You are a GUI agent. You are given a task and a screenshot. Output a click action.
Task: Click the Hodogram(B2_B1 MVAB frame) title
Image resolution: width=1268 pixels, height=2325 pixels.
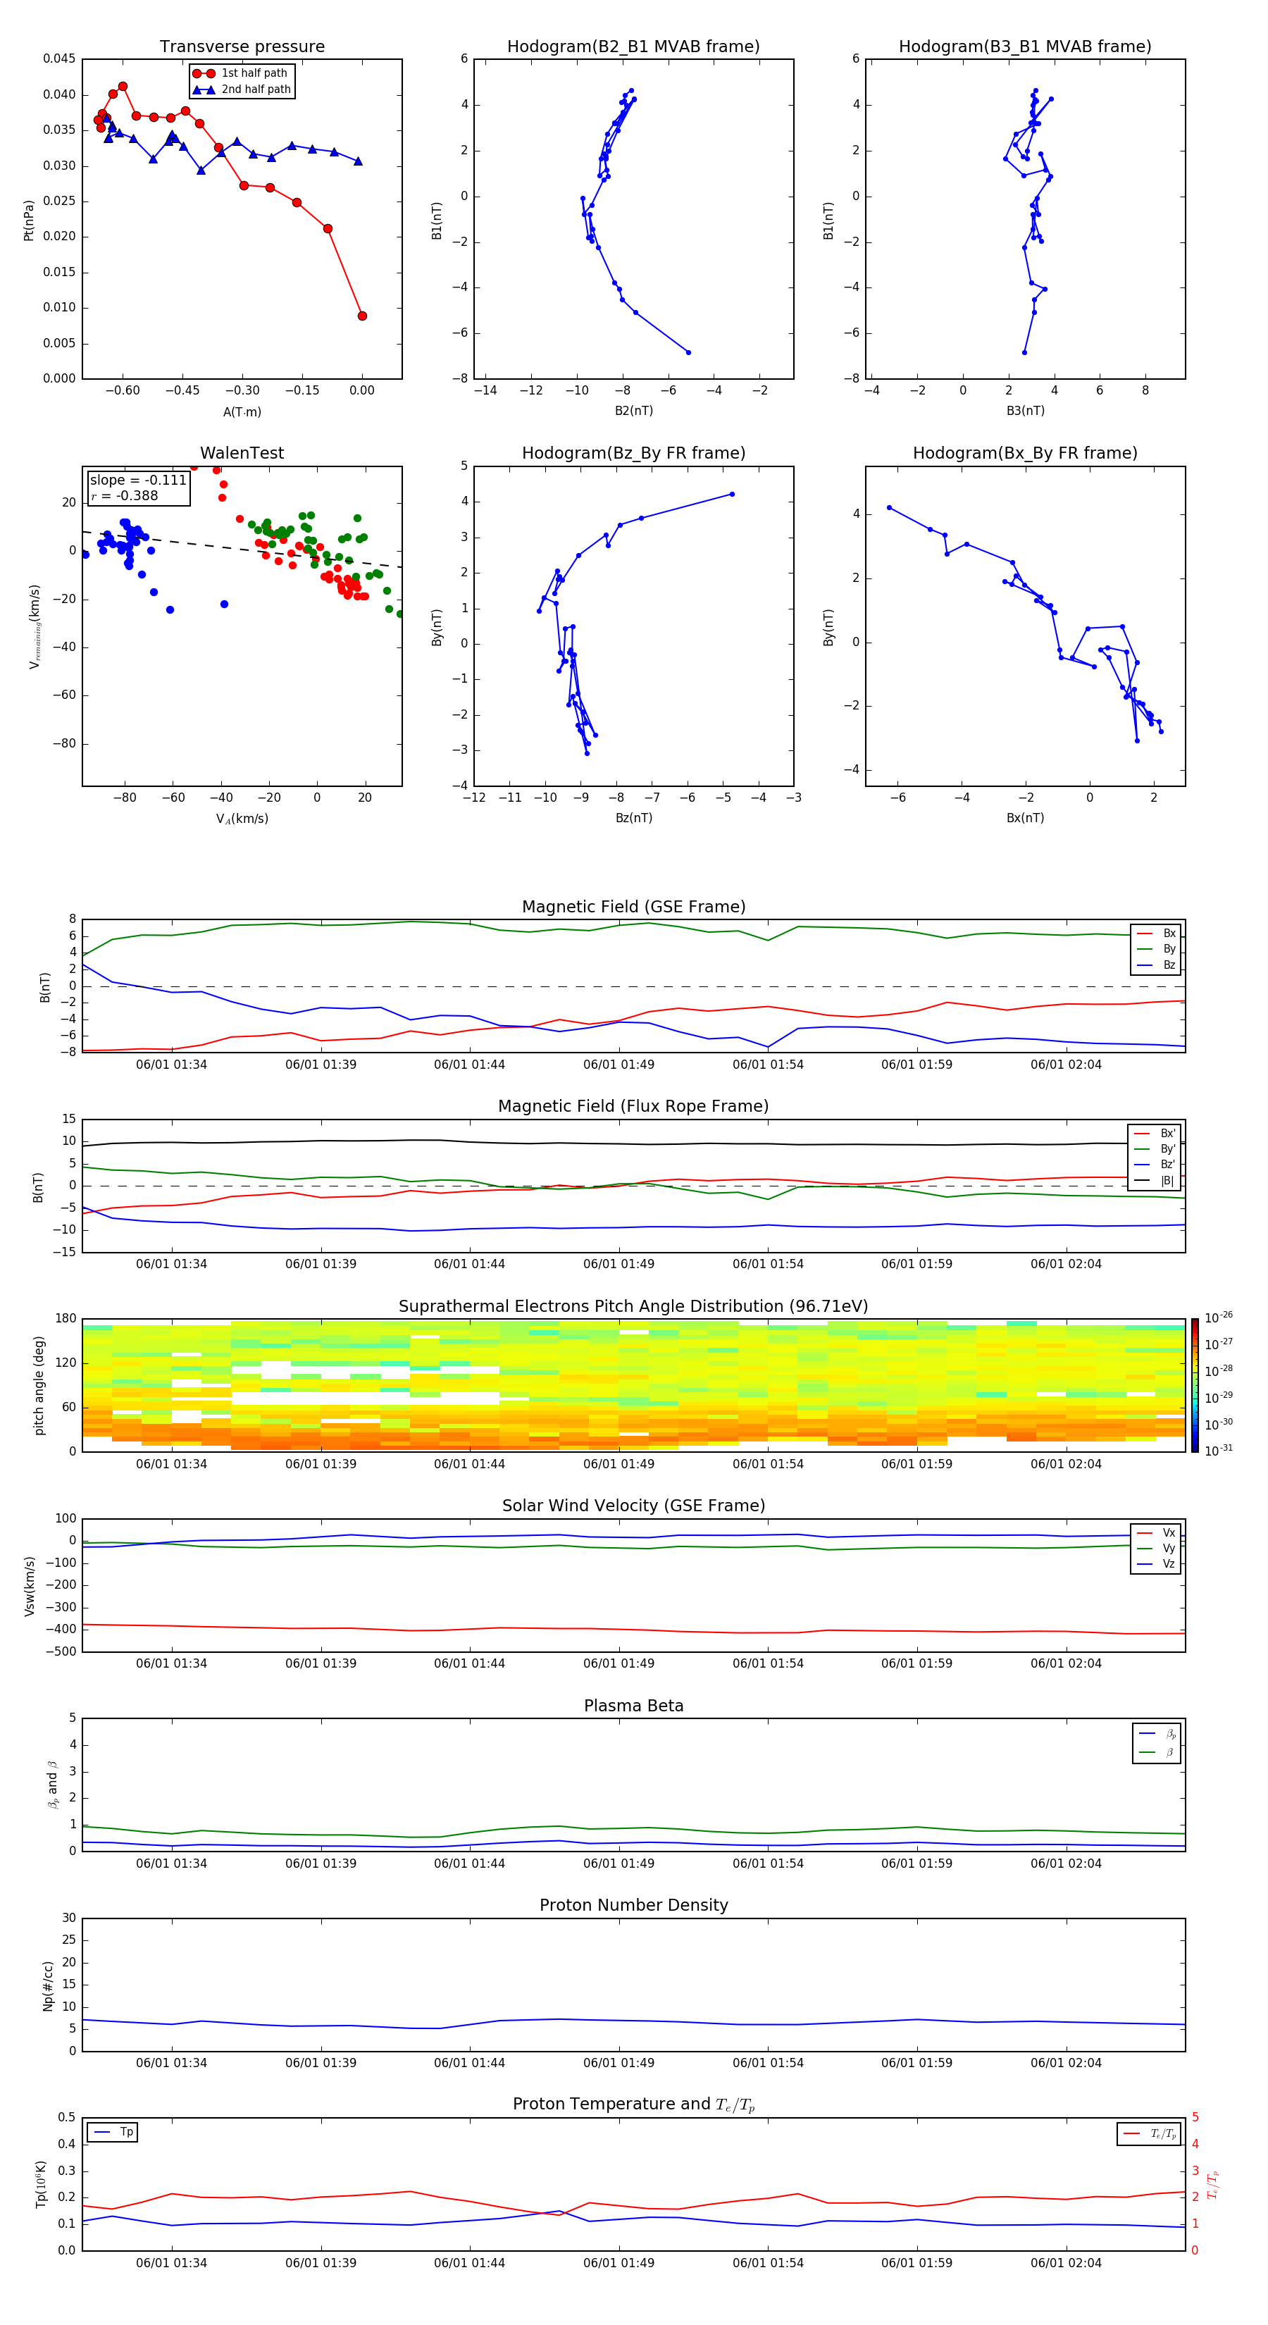[633, 47]
